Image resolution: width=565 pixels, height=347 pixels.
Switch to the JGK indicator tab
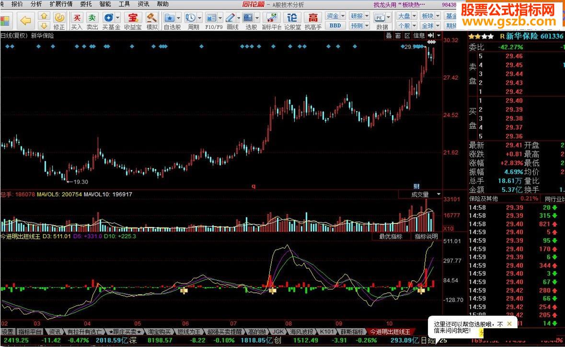pyautogui.click(x=277, y=332)
